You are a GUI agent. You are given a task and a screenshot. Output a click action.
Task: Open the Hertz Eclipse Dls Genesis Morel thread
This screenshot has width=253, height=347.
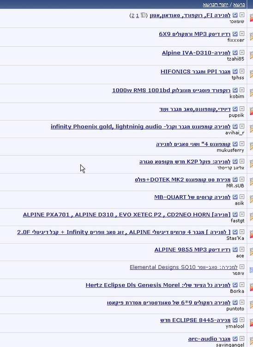[158, 285]
